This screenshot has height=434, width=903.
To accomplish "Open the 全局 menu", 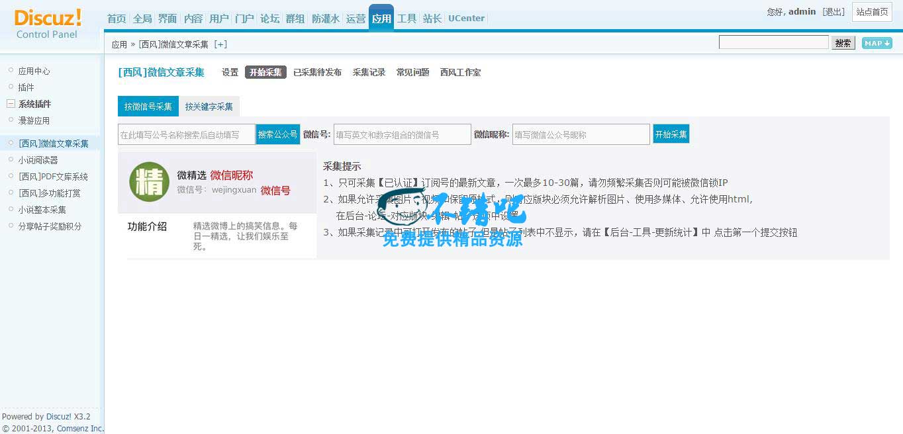I will point(142,19).
